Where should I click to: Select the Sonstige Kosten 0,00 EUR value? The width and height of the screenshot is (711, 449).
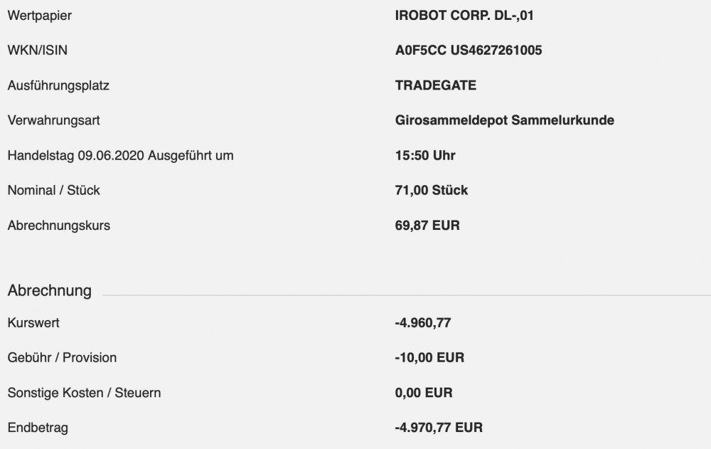[424, 392]
